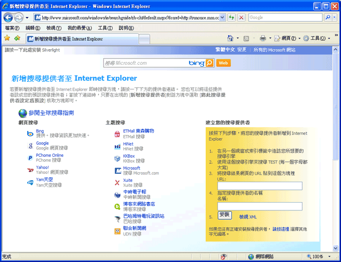
Task: Show more toolbar commands chevron
Action: click(x=336, y=35)
